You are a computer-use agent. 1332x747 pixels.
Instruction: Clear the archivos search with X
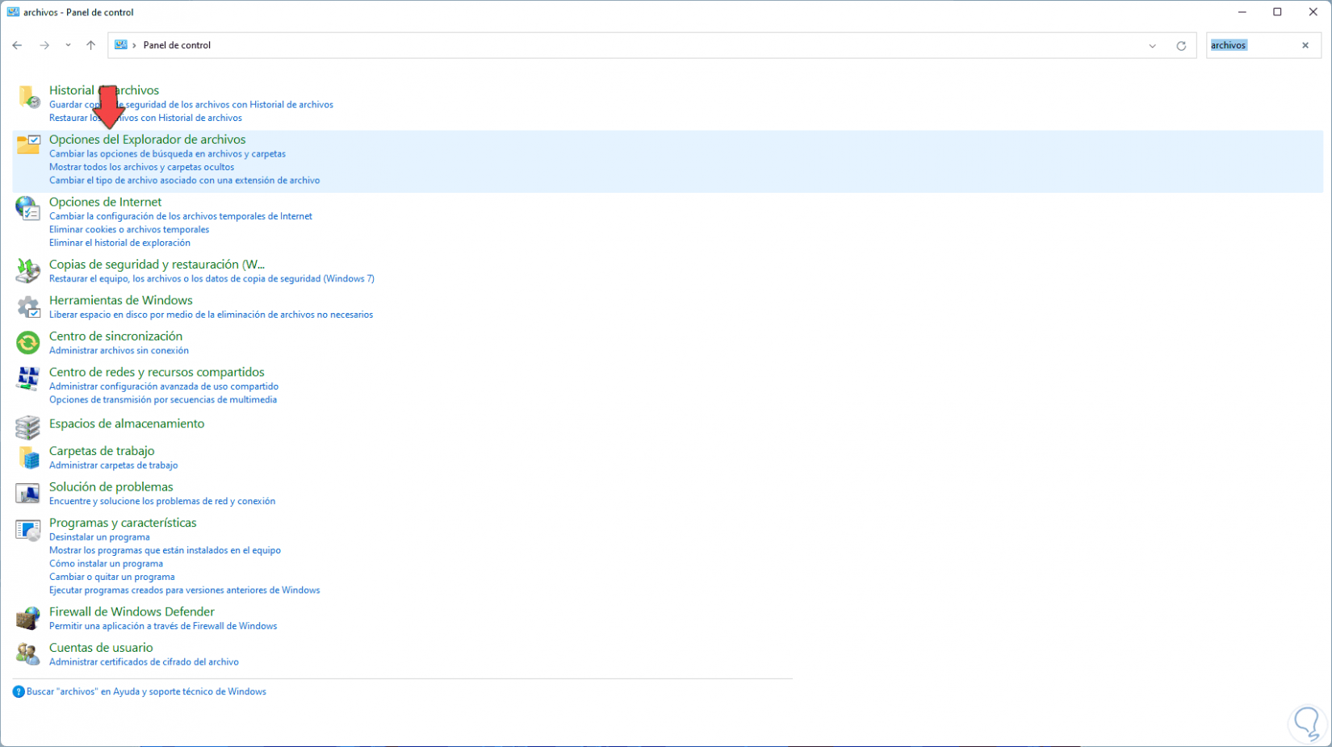coord(1305,45)
